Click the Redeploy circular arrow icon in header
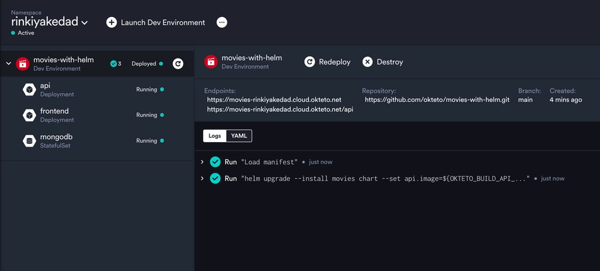This screenshot has width=600, height=271. (x=309, y=62)
